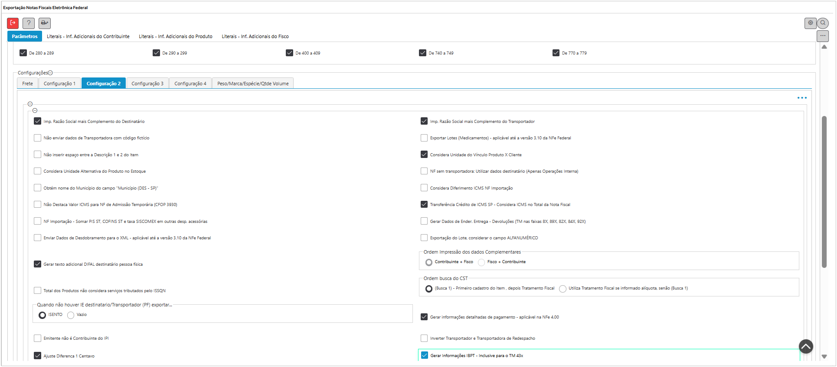Open Literais - Inf. Adicionais do Produto tab
Screen dimensions: 837x367
click(176, 36)
